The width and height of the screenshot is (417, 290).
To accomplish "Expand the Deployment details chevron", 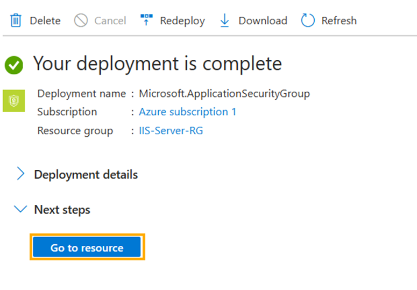I will point(21,174).
